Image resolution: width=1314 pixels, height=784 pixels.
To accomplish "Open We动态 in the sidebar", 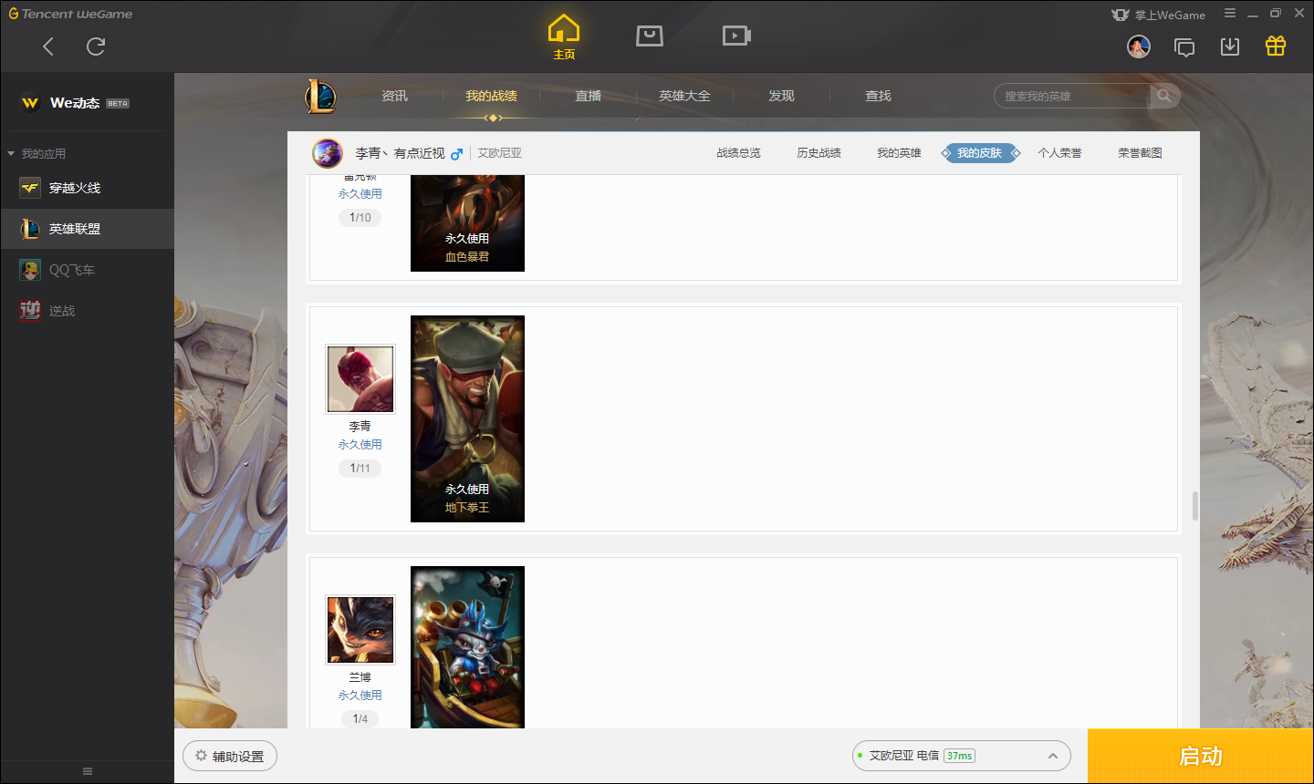I will (x=87, y=103).
